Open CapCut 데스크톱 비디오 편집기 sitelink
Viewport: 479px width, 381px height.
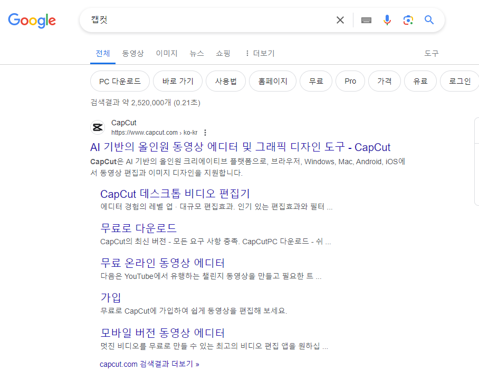pyautogui.click(x=175, y=194)
